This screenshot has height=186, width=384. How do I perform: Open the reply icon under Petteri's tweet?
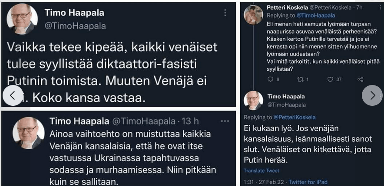click(x=270, y=79)
